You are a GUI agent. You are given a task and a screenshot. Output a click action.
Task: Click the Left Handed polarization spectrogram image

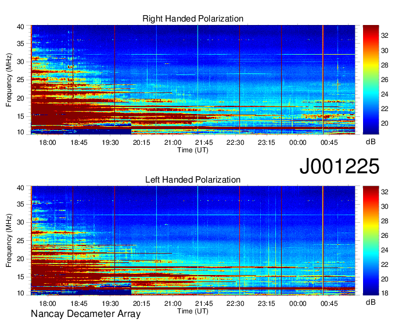[x=193, y=241]
